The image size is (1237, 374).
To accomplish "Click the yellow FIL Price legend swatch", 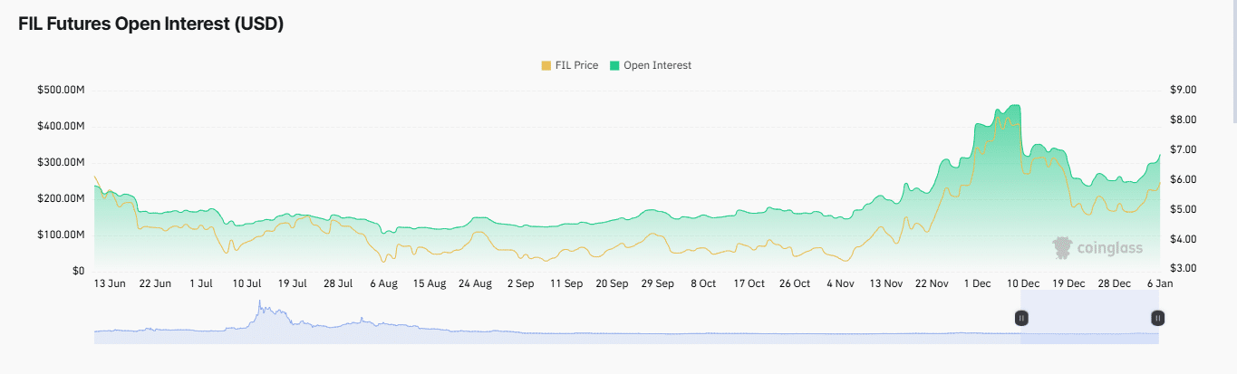I will 546,65.
